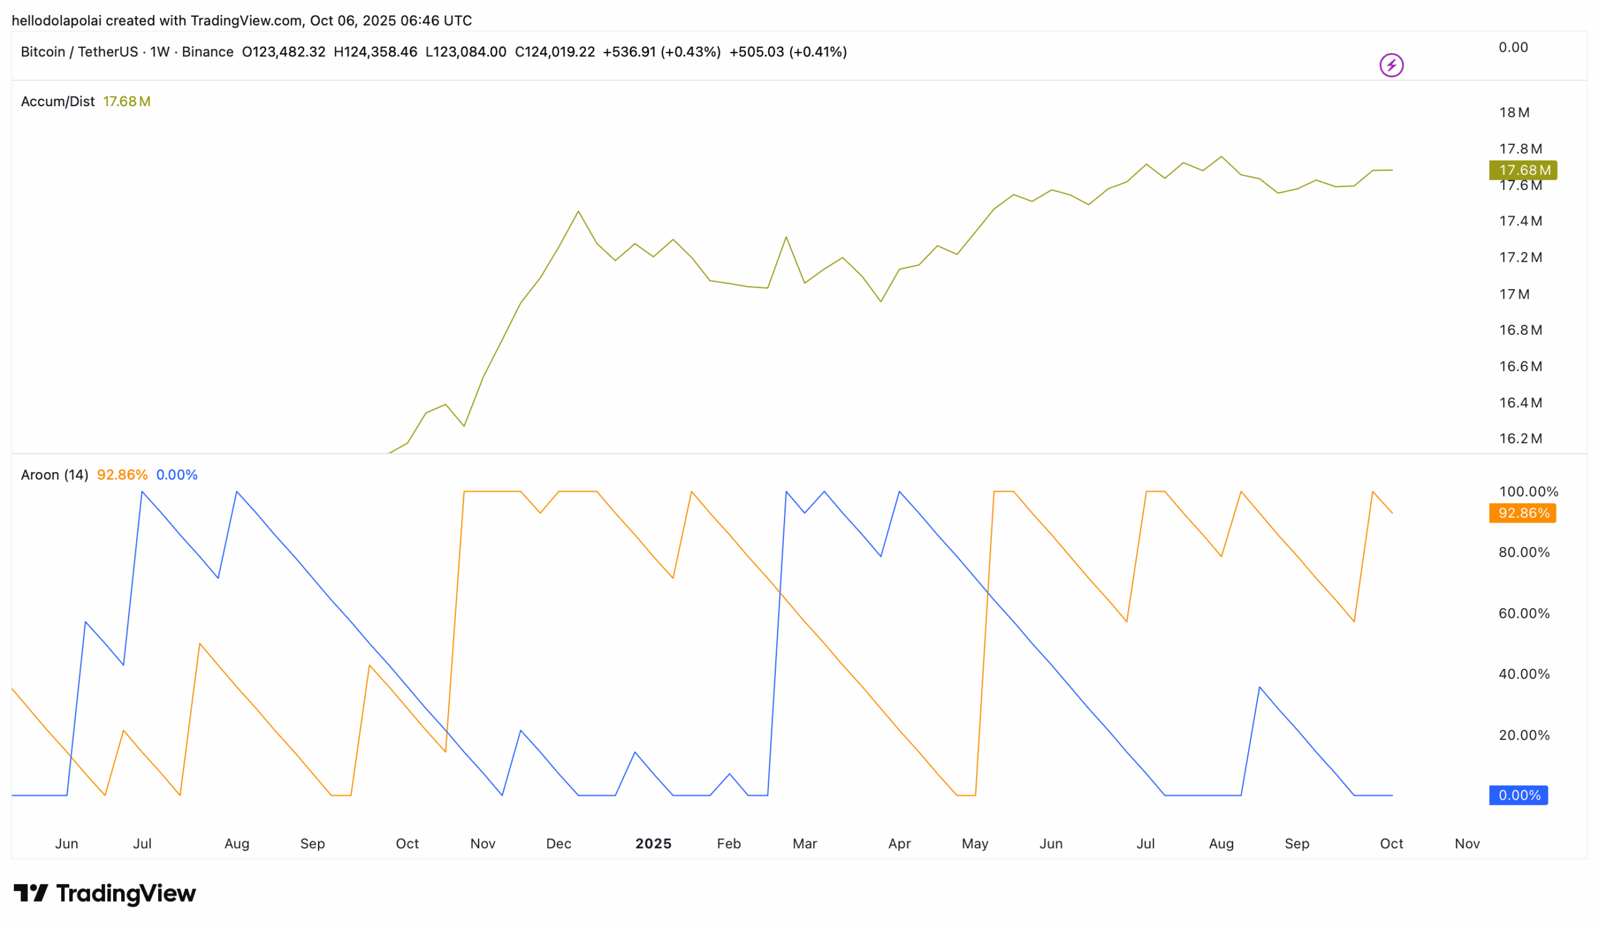
Task: Click the orange 92.86% axis value tag
Action: click(x=1522, y=513)
